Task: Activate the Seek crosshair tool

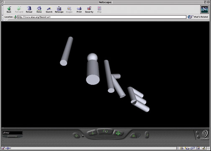Action: [76, 135]
